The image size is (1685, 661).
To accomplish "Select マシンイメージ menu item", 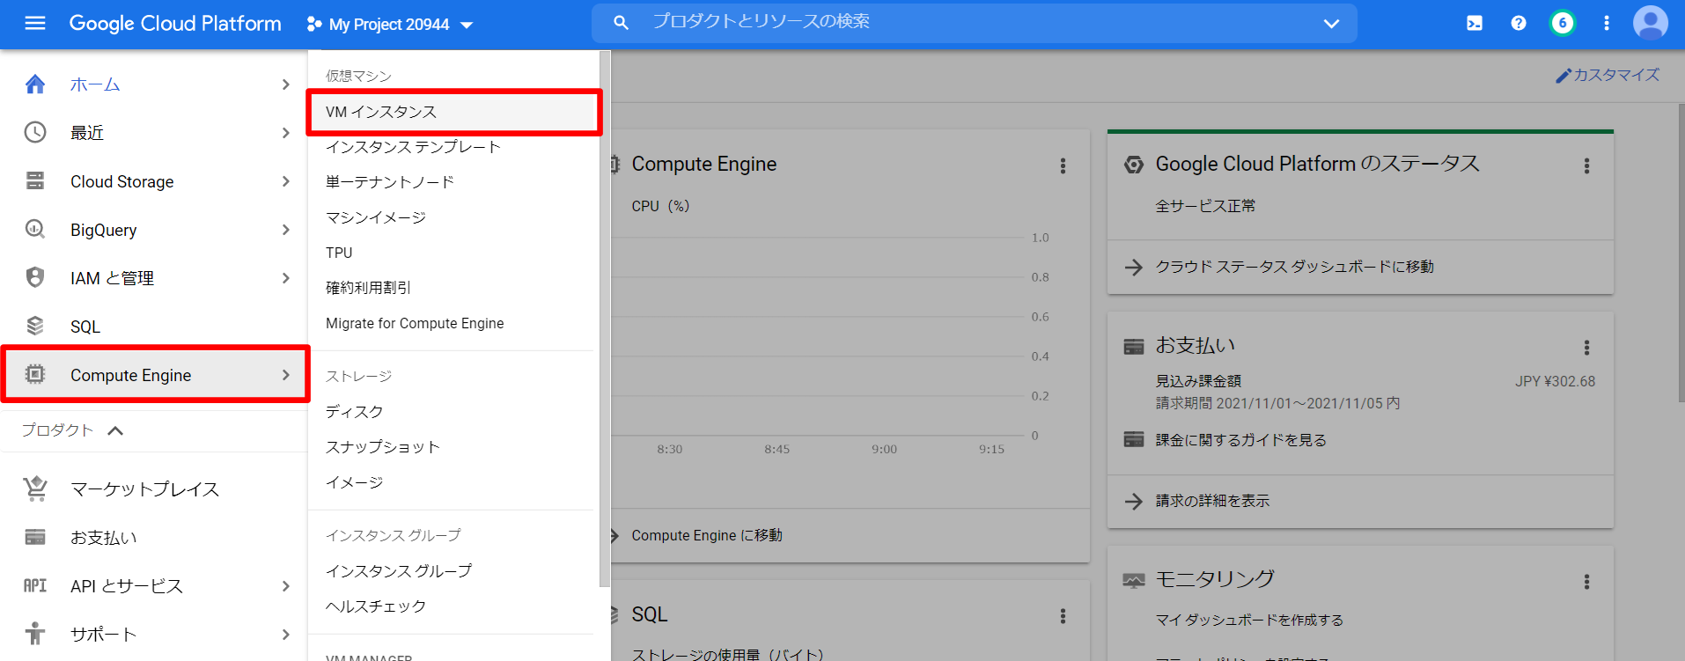I will click(x=453, y=217).
